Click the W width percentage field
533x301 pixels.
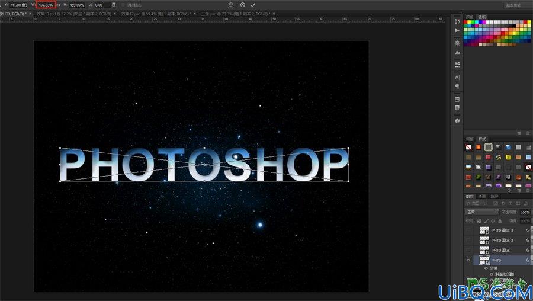[x=46, y=5]
